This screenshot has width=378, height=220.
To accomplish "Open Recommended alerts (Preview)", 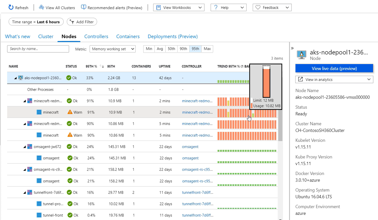I will pyautogui.click(x=112, y=8).
